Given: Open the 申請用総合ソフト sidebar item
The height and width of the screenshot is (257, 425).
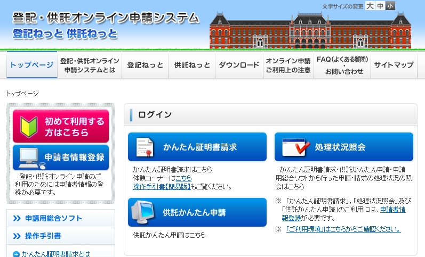Looking at the screenshot, I should click(x=61, y=218).
